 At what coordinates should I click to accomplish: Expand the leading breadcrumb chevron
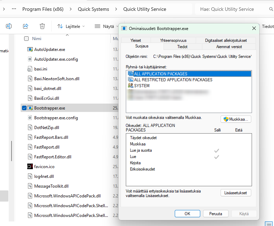4,9
